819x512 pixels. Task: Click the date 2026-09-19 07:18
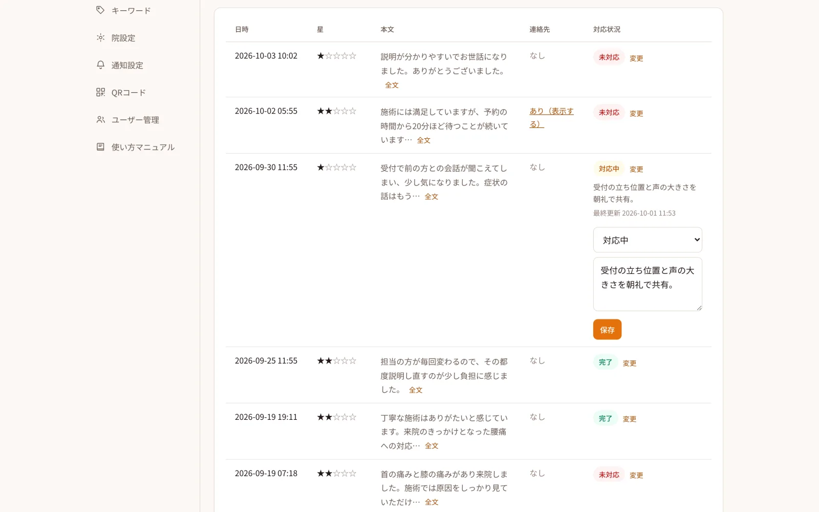tap(266, 474)
